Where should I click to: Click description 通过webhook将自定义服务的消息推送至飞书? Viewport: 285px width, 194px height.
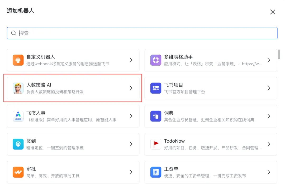[68, 64]
